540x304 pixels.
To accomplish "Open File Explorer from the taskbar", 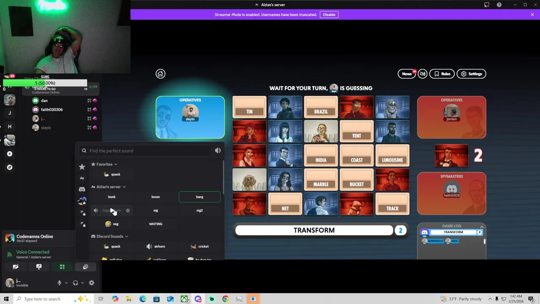I will 129,299.
